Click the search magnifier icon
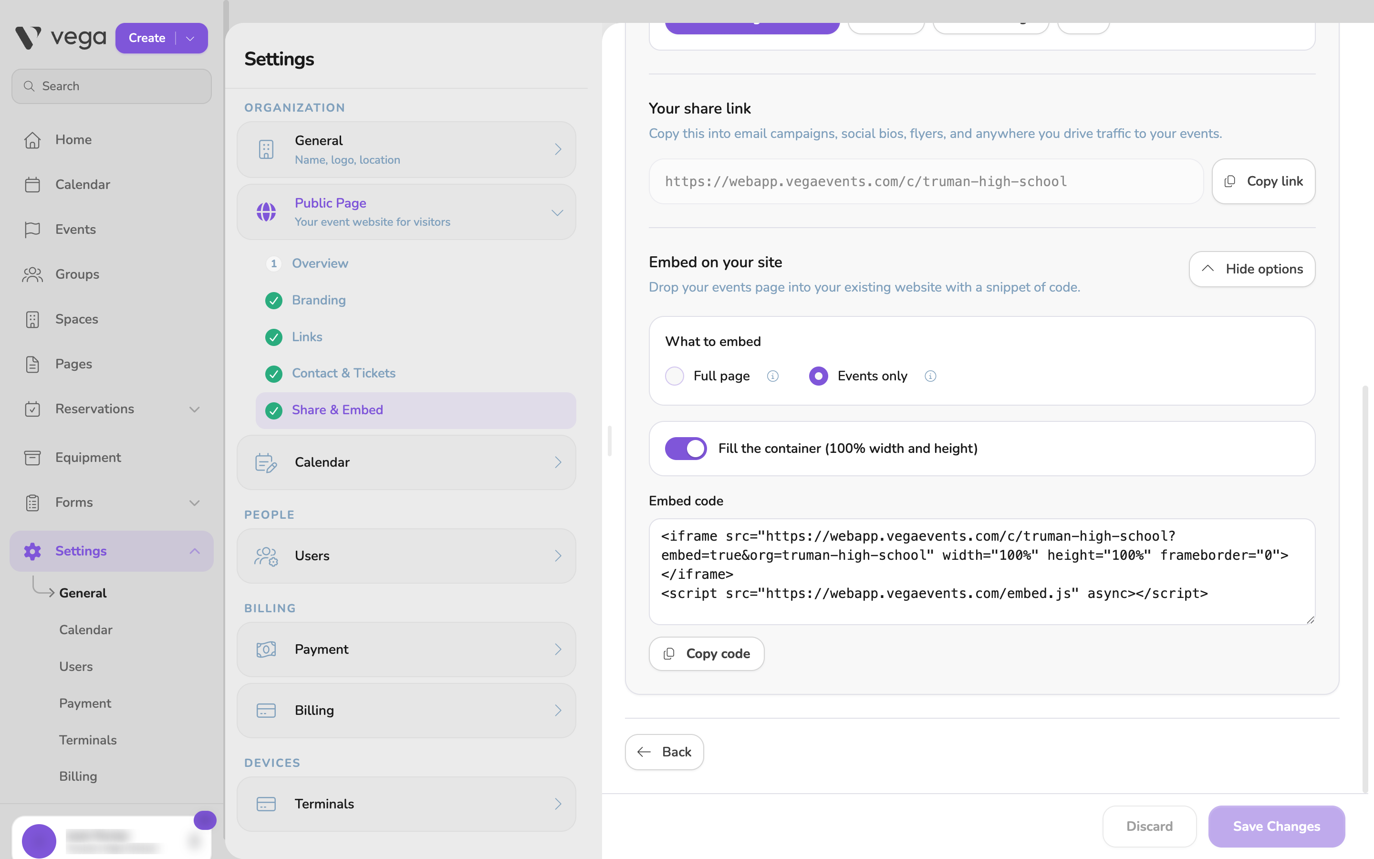Viewport: 1374px width, 859px height. click(29, 86)
